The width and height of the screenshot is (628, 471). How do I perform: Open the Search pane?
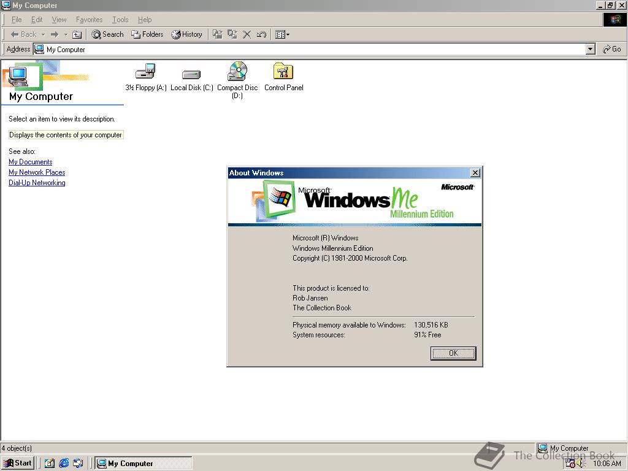point(107,34)
